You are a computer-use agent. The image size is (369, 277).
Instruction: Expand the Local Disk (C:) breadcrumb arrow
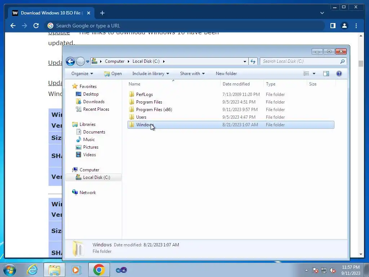[x=164, y=61]
